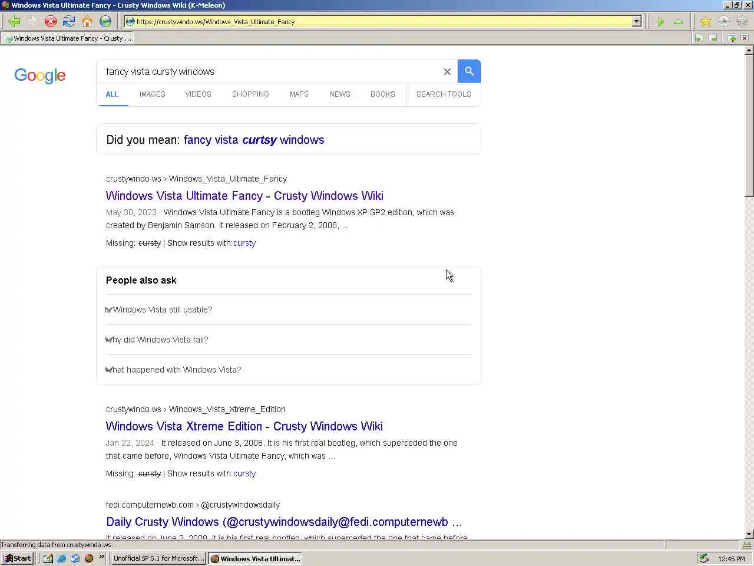Launch Internet Explorer from Quick Launch
Screen dimensions: 754x566
coord(61,558)
